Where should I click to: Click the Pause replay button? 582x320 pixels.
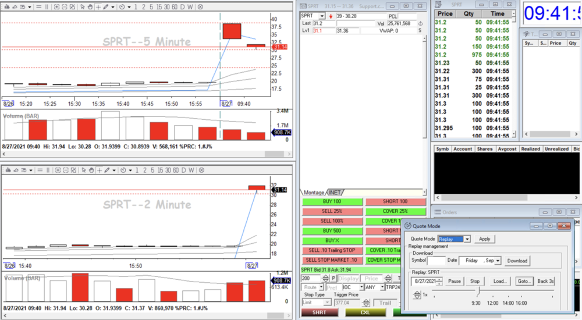pyautogui.click(x=455, y=282)
